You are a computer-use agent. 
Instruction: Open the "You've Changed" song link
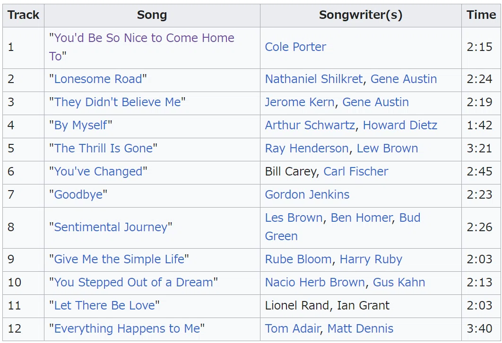[98, 171]
